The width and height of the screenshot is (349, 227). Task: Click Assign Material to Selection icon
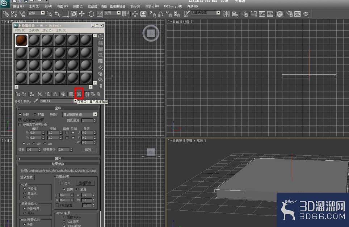pyautogui.click(x=31, y=94)
